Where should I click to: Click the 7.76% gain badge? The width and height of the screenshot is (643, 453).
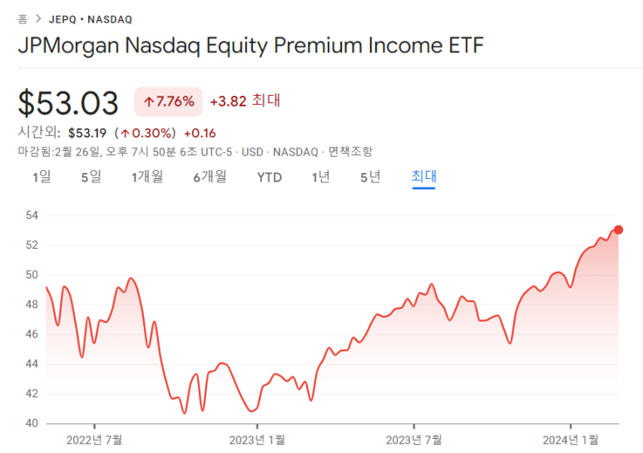(168, 102)
